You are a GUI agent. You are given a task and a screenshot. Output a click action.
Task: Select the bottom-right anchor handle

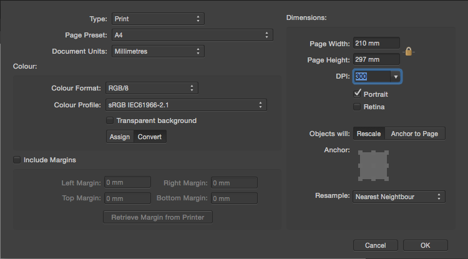point(386,178)
